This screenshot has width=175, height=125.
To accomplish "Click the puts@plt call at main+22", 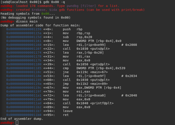I will (x=86, y=49).
